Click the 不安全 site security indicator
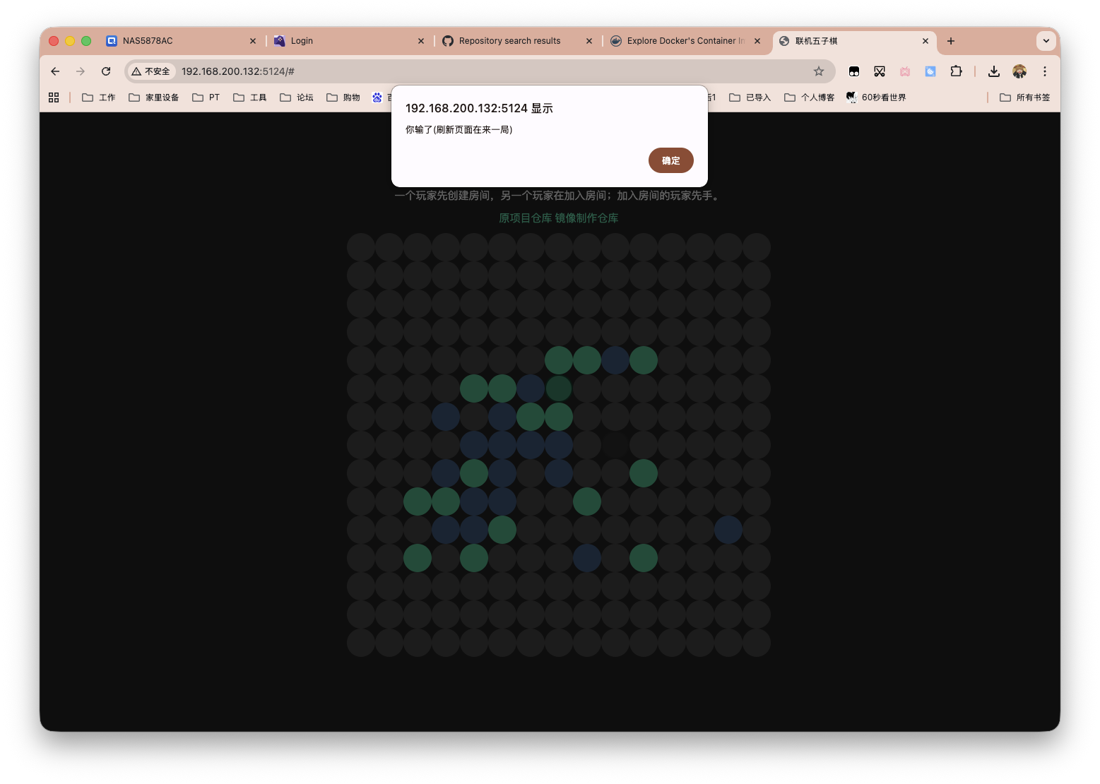 pyautogui.click(x=151, y=71)
